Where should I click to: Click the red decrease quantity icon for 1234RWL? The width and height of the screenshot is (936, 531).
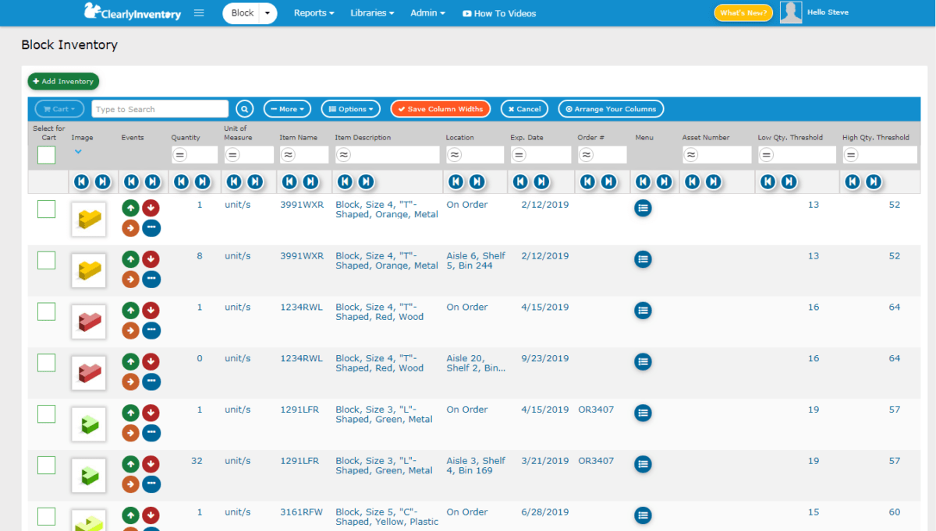(x=151, y=310)
